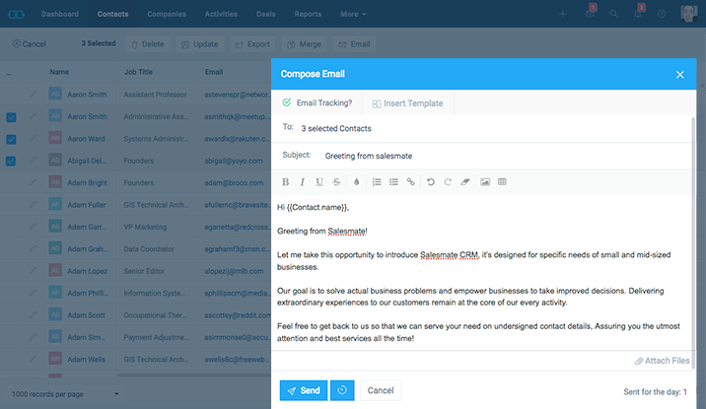This screenshot has width=706, height=409.
Task: Click the To recipients field
Action: pos(482,128)
